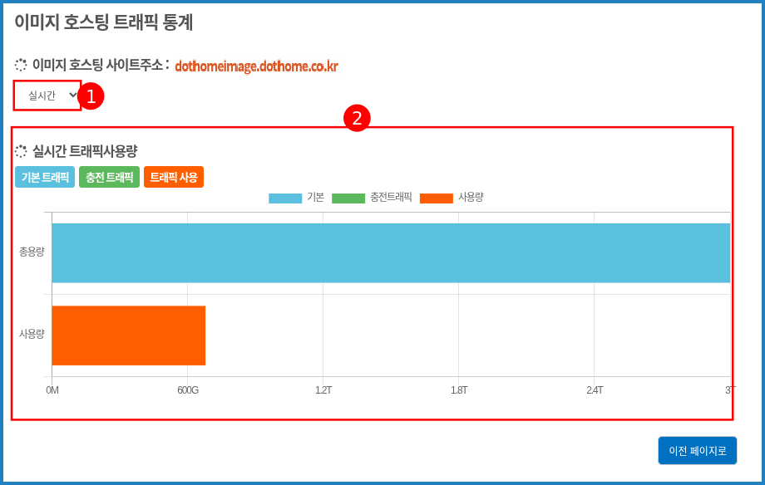Click the red number 2 annotation badge
The height and width of the screenshot is (485, 765).
[x=357, y=118]
